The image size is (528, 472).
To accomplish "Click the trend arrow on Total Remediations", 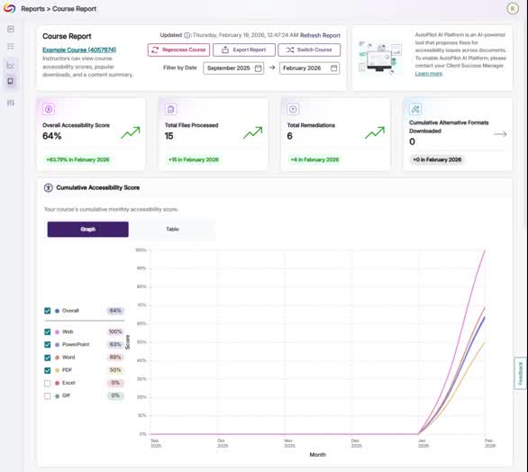I will coord(375,133).
